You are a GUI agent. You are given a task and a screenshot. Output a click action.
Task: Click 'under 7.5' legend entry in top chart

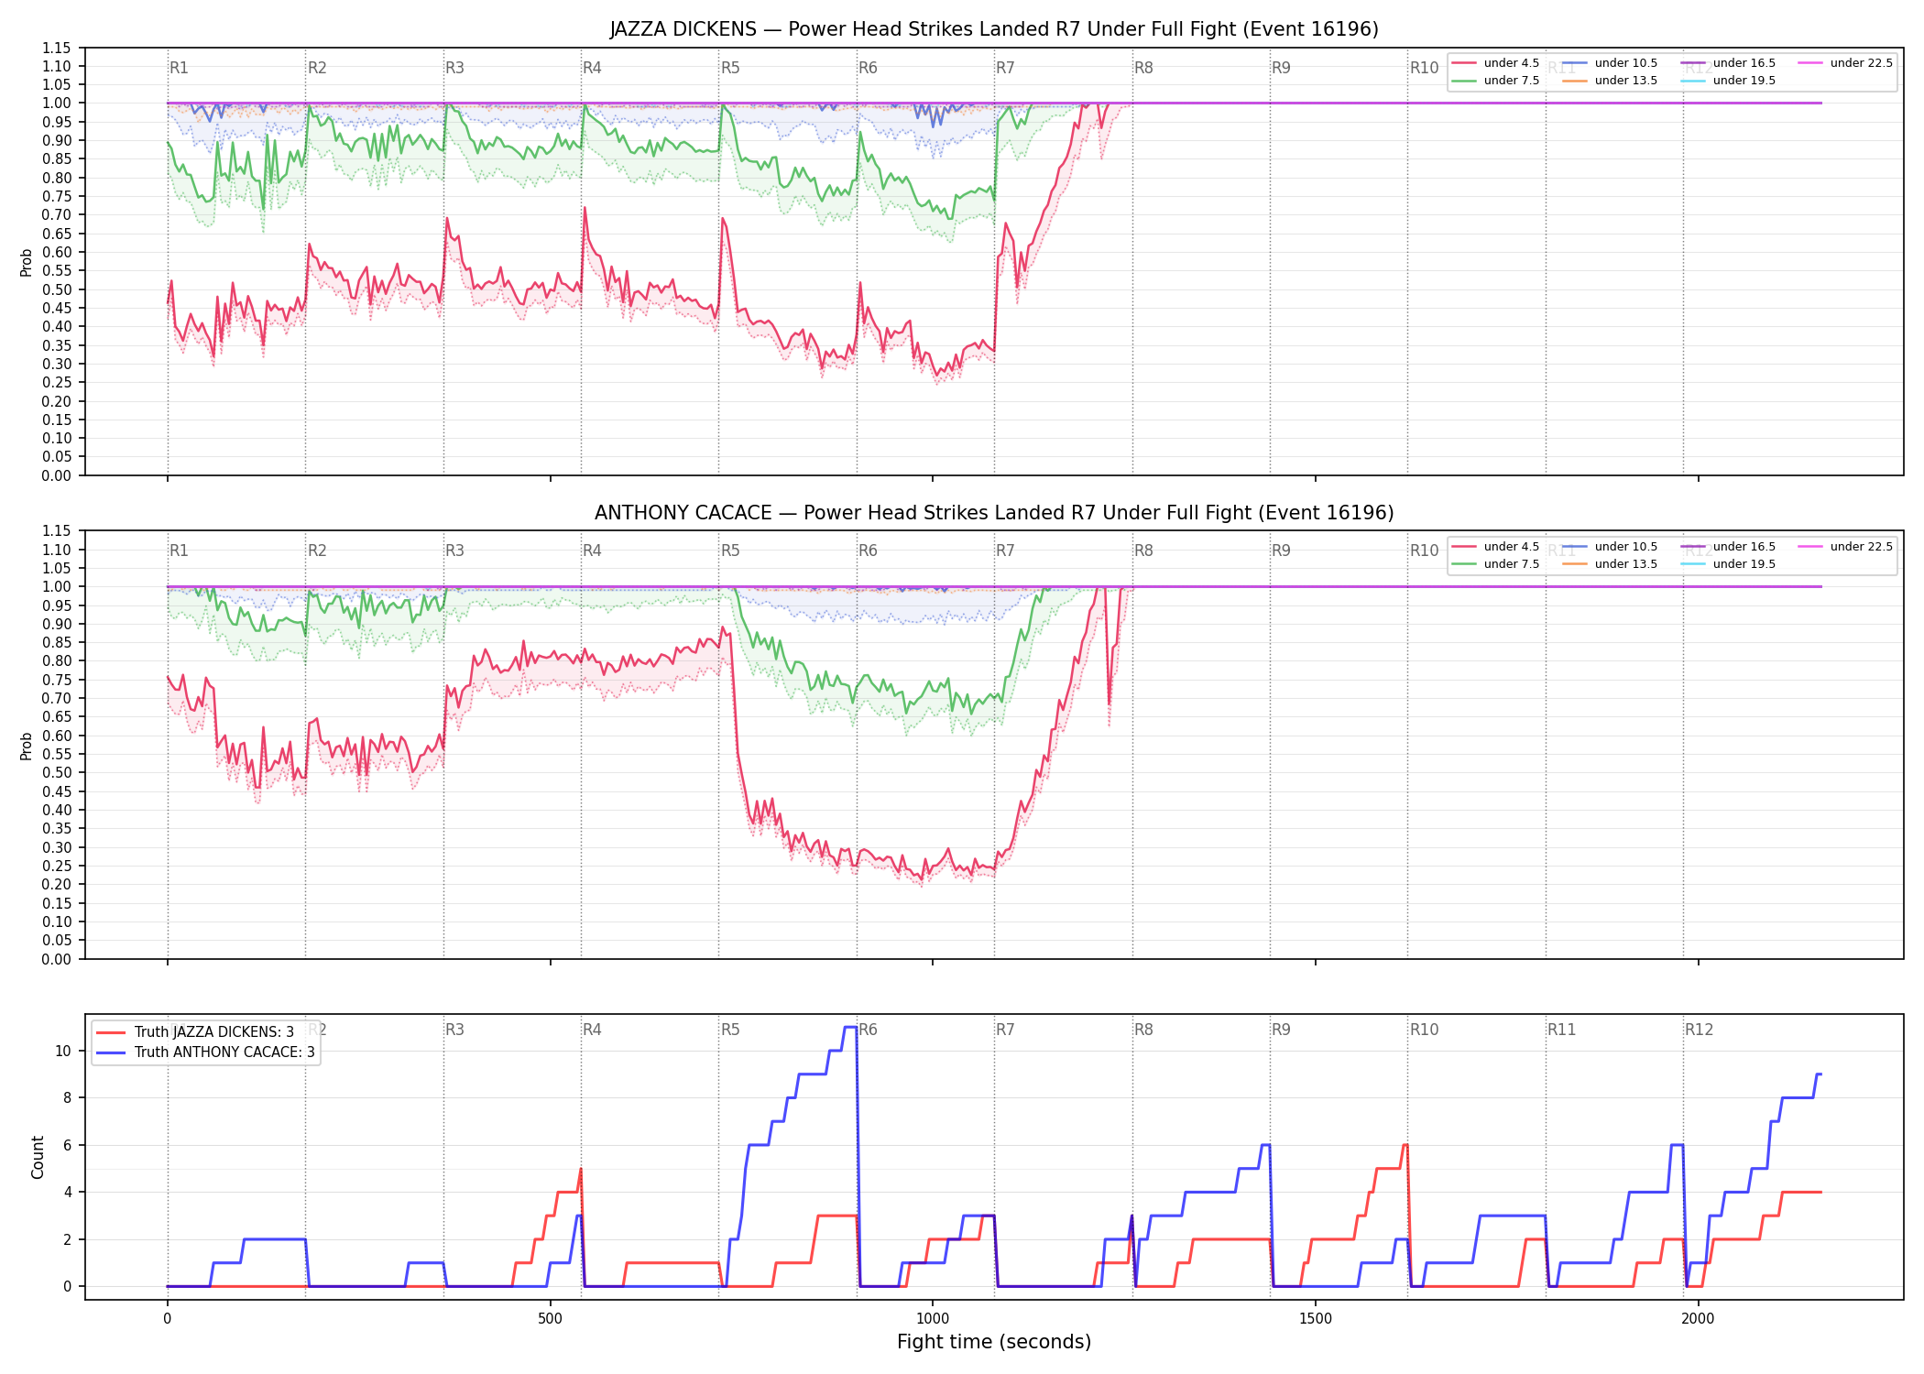[1495, 81]
